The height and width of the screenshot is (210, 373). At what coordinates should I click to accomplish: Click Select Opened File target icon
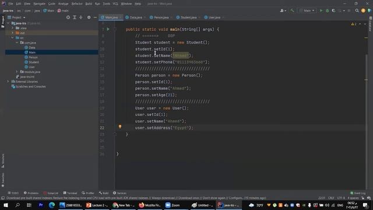(x=68, y=17)
